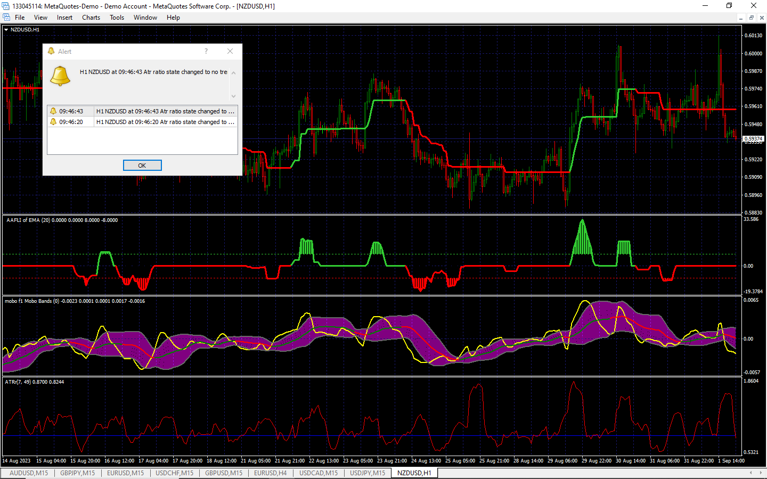Minimize the inner chart window
The image size is (767, 479).
click(740, 18)
